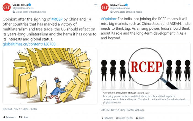The height and width of the screenshot is (121, 193).
Task: Show the 8 Quote Tweets
Action: pos(124,118)
